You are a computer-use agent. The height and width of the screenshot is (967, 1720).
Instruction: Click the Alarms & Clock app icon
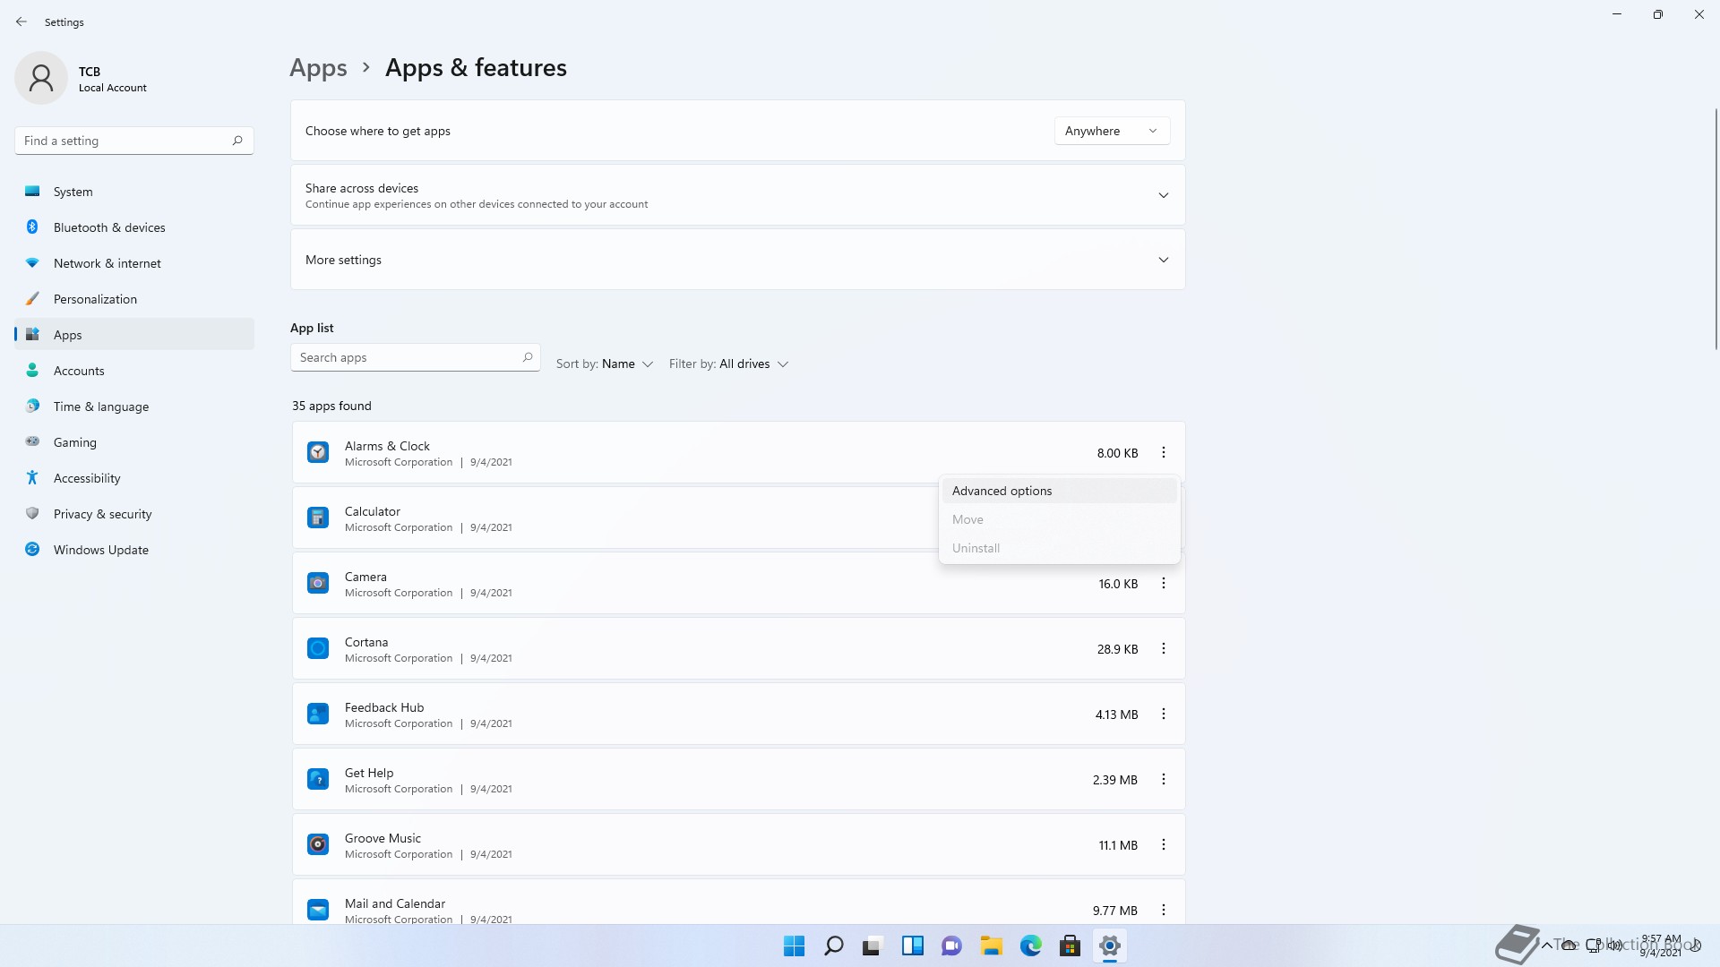pyautogui.click(x=318, y=453)
